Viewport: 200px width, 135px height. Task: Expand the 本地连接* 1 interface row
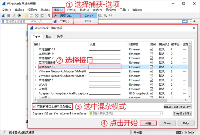pos(35,80)
